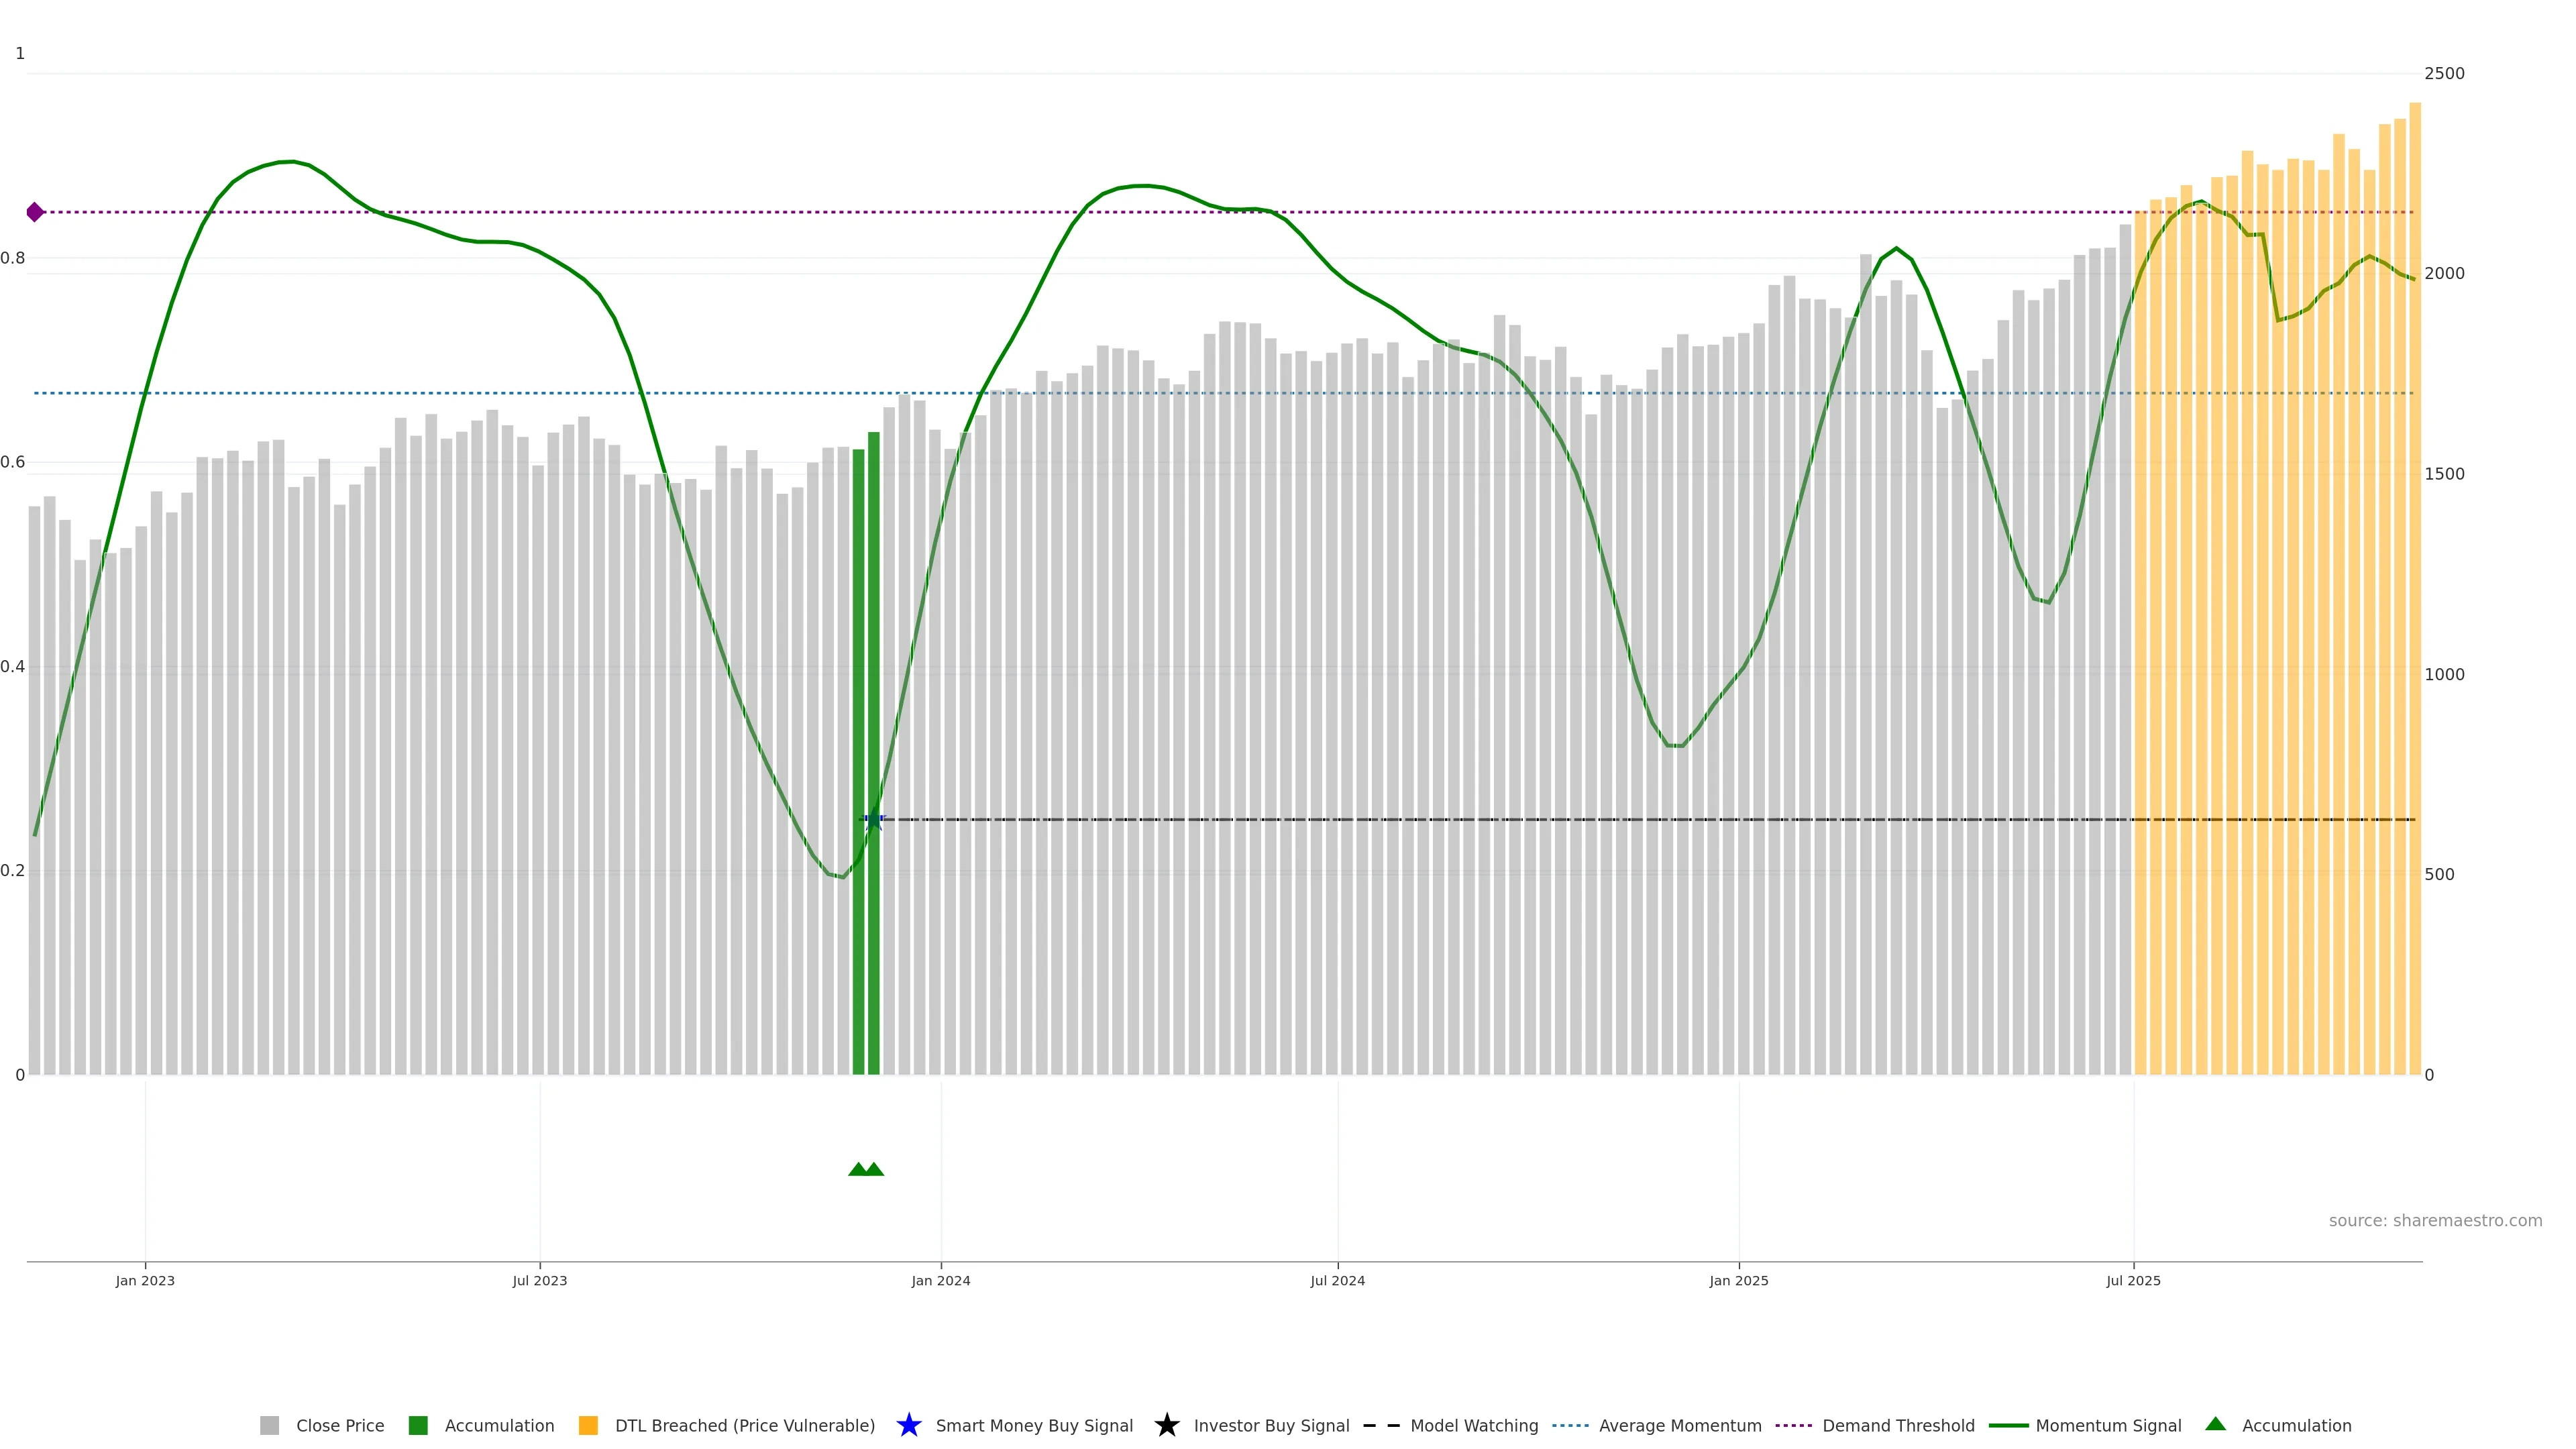Toggle the Demand Threshold purple legend entry

click(x=1793, y=1425)
